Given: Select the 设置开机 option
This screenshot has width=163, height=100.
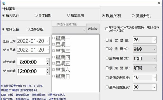Looking at the screenshot, I should 141,16.
